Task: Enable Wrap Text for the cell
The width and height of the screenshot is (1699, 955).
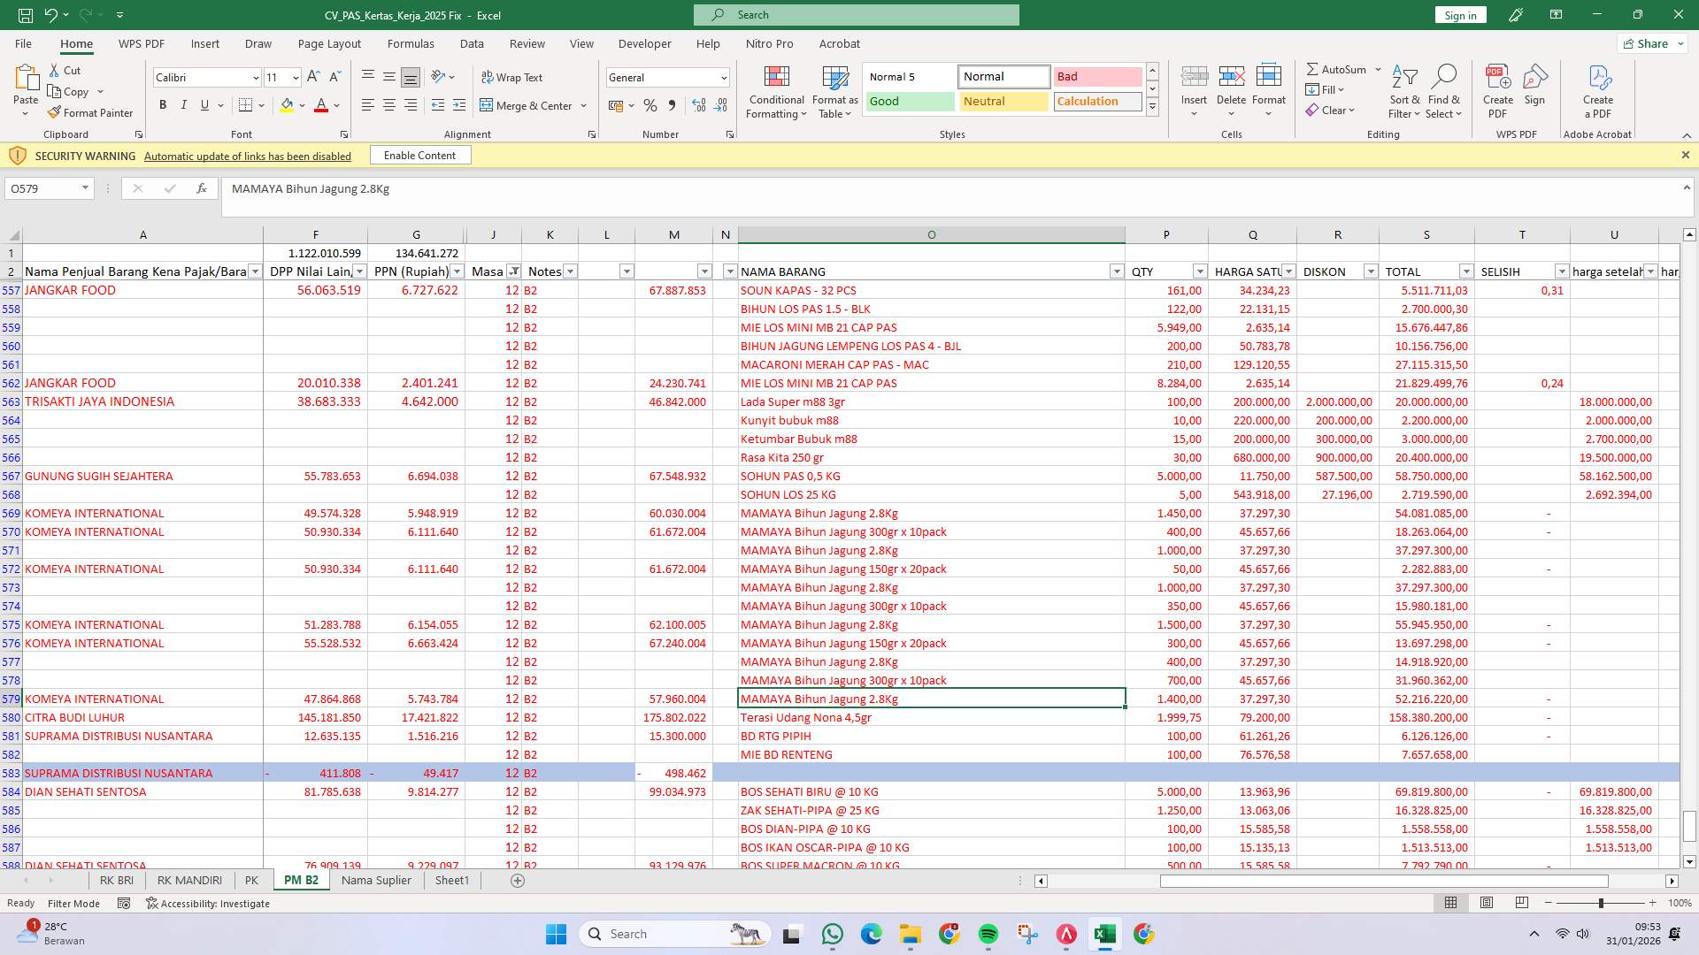Action: click(512, 77)
